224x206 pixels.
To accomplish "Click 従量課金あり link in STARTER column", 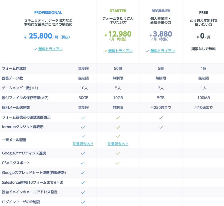I will pyautogui.click(x=118, y=144).
